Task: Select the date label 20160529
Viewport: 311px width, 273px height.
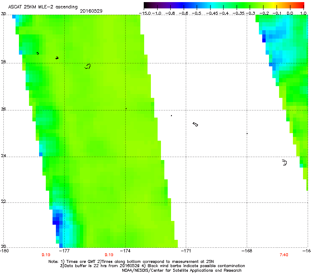Action: [91, 11]
